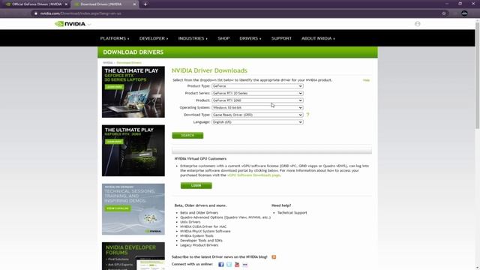Viewport: 480px width, 270px height.
Task: Expand the Language dropdown
Action: pos(257,122)
